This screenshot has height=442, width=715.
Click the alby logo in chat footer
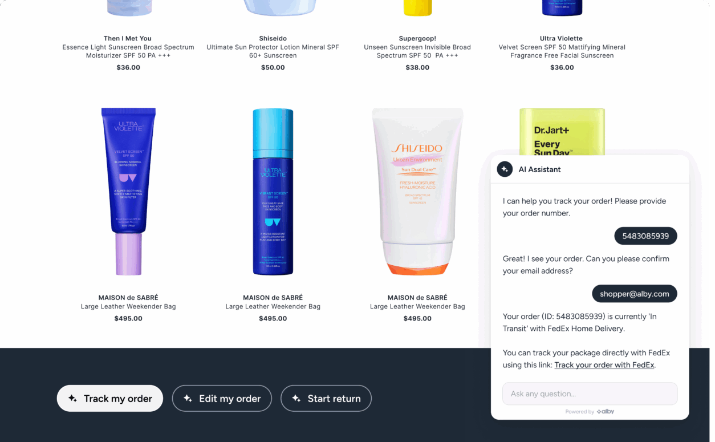[606, 411]
